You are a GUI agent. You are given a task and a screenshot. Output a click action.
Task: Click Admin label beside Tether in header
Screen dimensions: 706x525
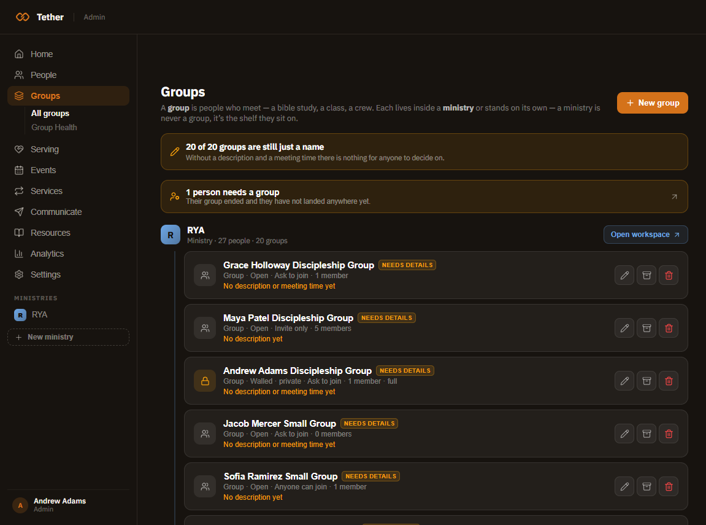(x=94, y=17)
